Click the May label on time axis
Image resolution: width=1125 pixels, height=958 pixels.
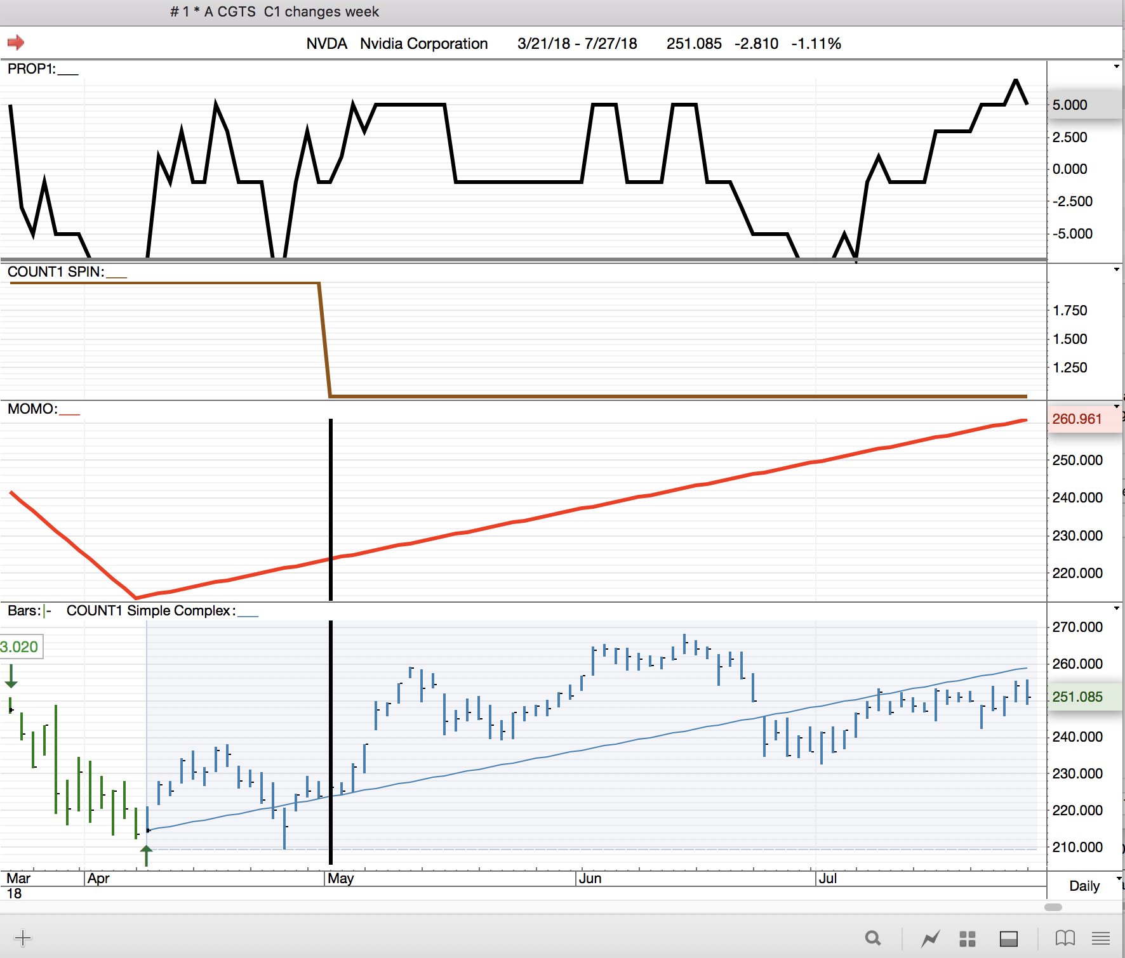pyautogui.click(x=340, y=879)
